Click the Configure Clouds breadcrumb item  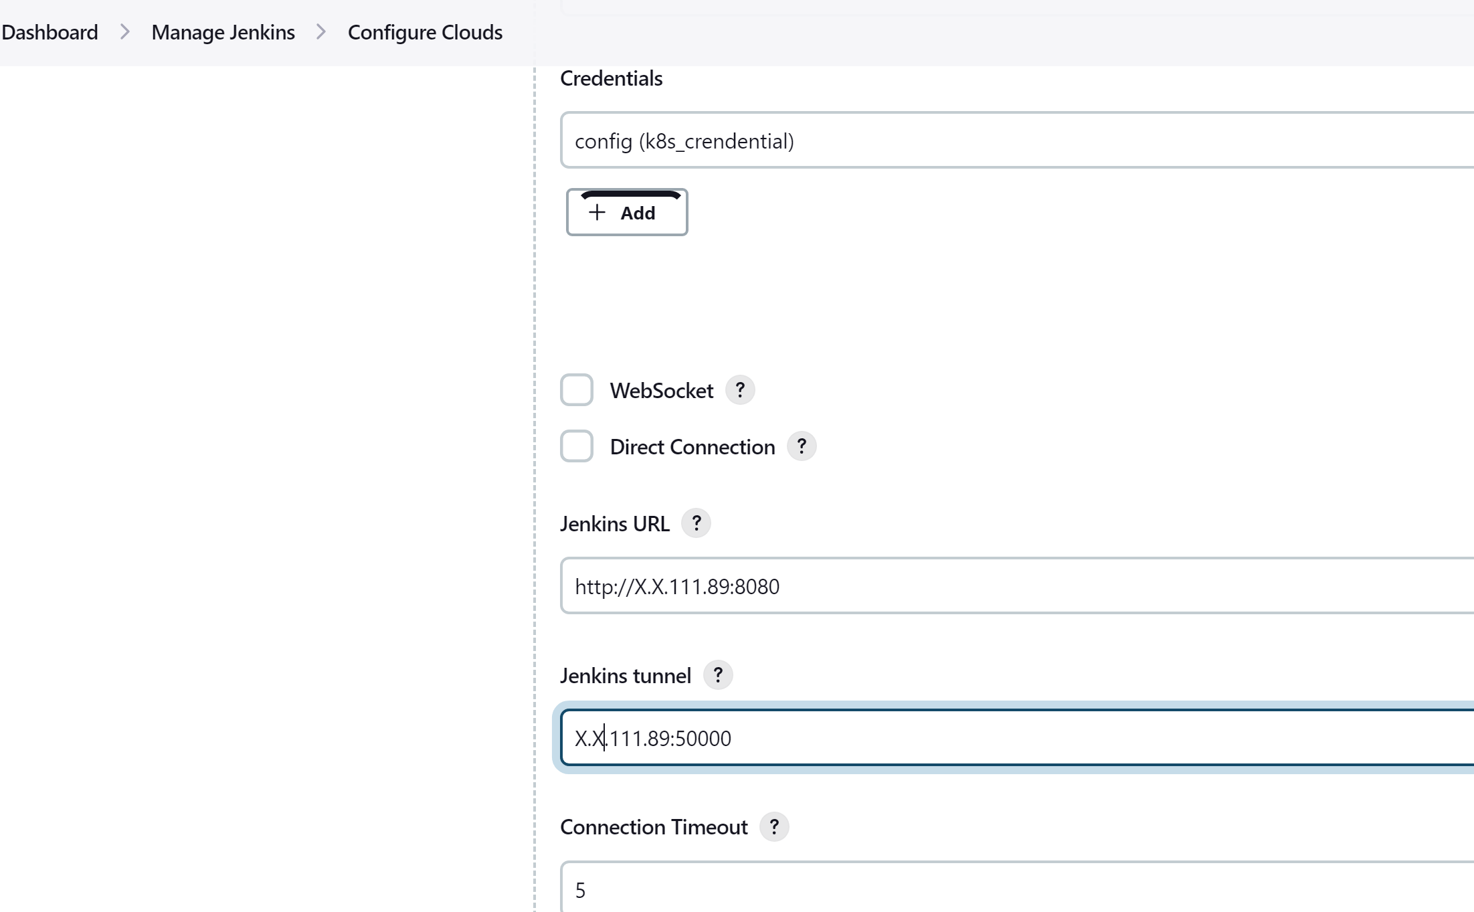pos(425,31)
